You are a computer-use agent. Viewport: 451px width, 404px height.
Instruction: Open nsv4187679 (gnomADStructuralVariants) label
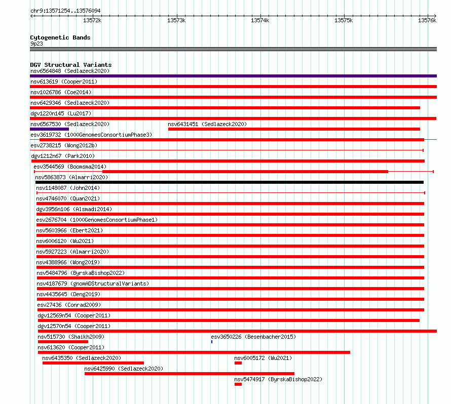[x=93, y=284]
